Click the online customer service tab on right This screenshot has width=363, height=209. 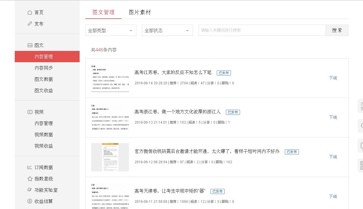click(x=361, y=106)
